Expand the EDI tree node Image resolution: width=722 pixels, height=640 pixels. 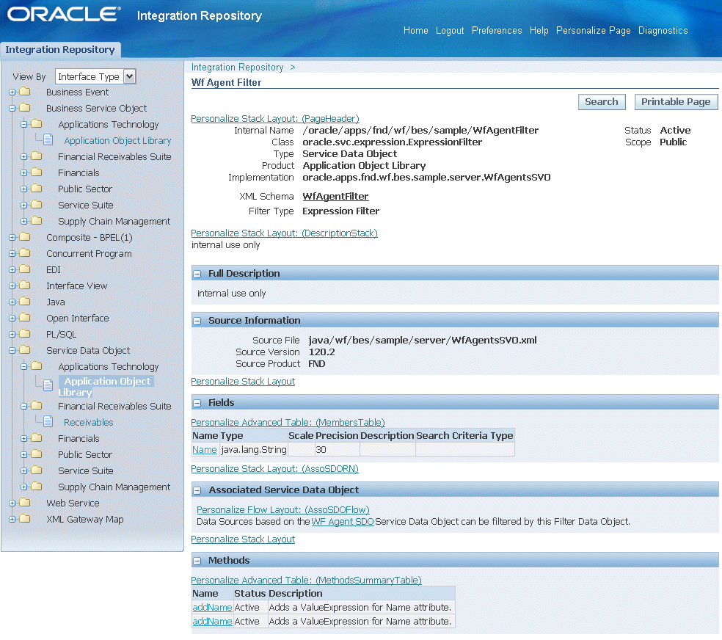coord(12,270)
